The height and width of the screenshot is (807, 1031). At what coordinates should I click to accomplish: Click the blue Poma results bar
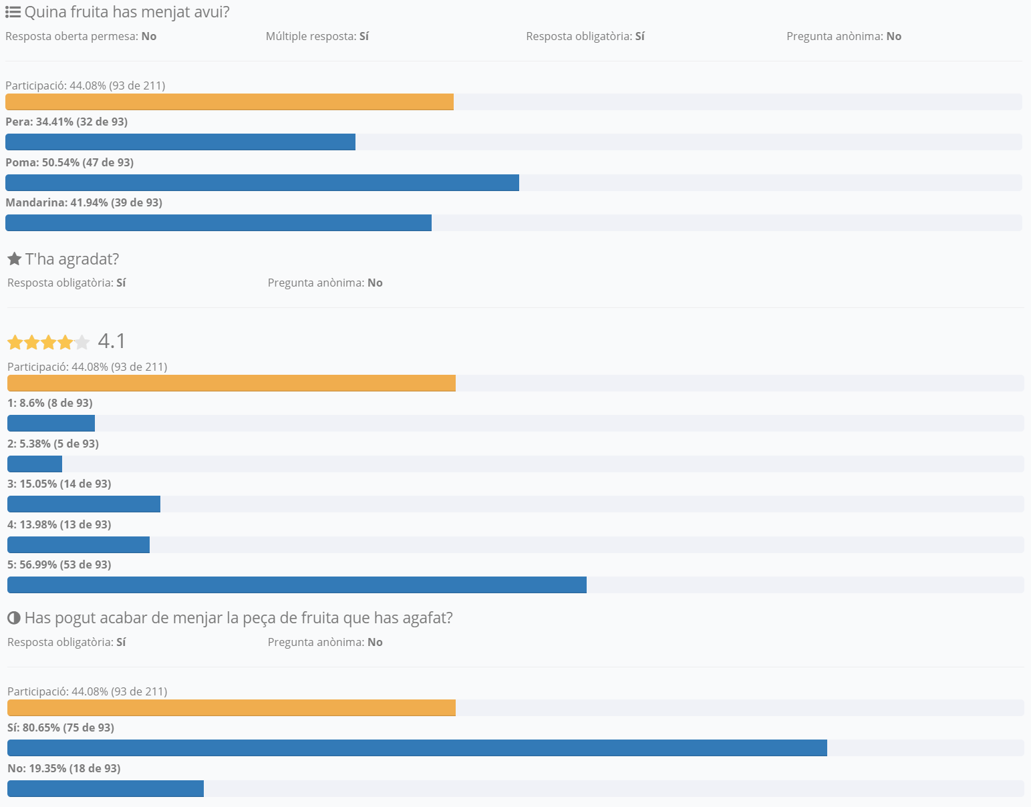pos(262,182)
